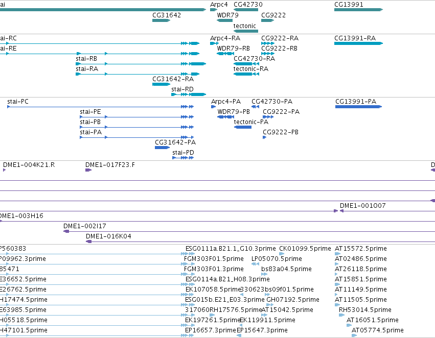The width and height of the screenshot is (435, 338).
Task: Click the AT11505.5prime EST label
Action: click(361, 300)
